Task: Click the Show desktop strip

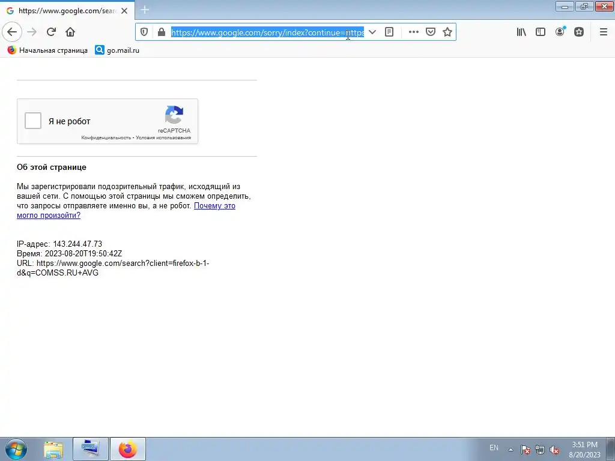Action: 611,449
